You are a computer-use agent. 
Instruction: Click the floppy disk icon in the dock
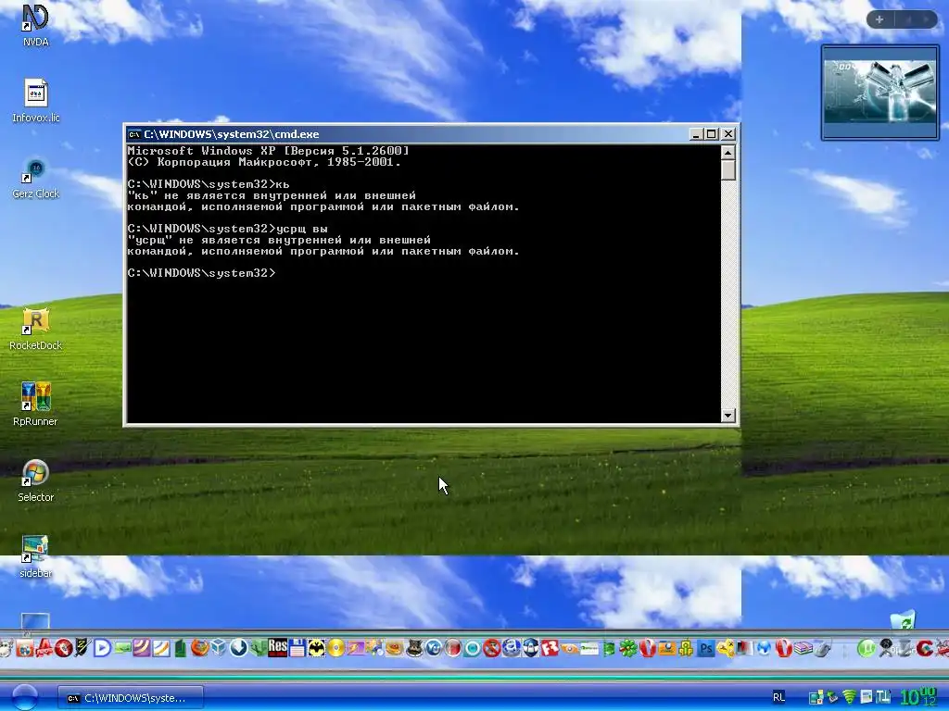pyautogui.click(x=297, y=648)
